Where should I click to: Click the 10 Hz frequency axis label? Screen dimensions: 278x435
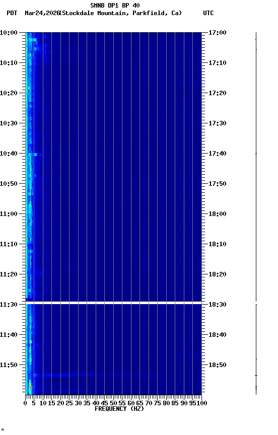43,403
